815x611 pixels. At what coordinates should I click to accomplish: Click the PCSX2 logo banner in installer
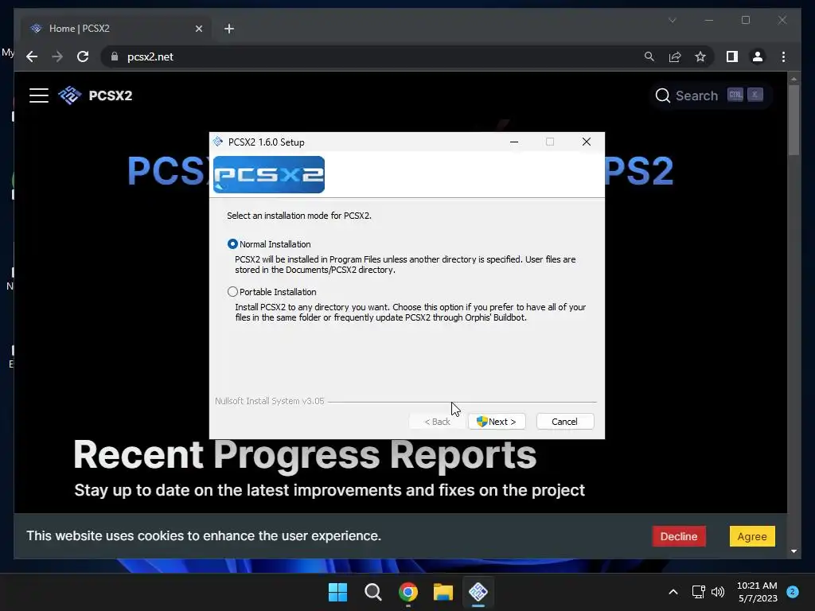(x=269, y=174)
